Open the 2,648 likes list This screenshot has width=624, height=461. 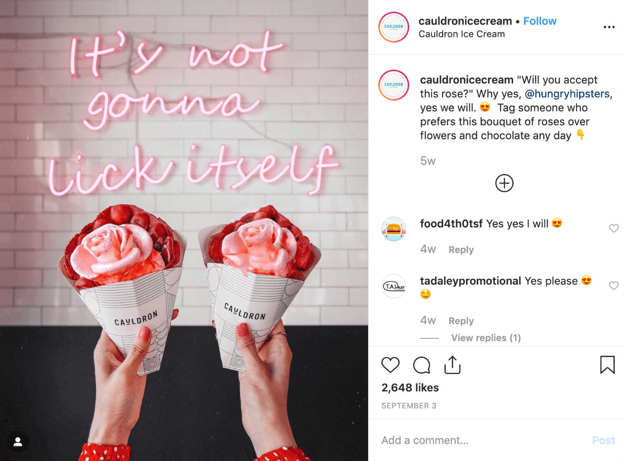410,388
